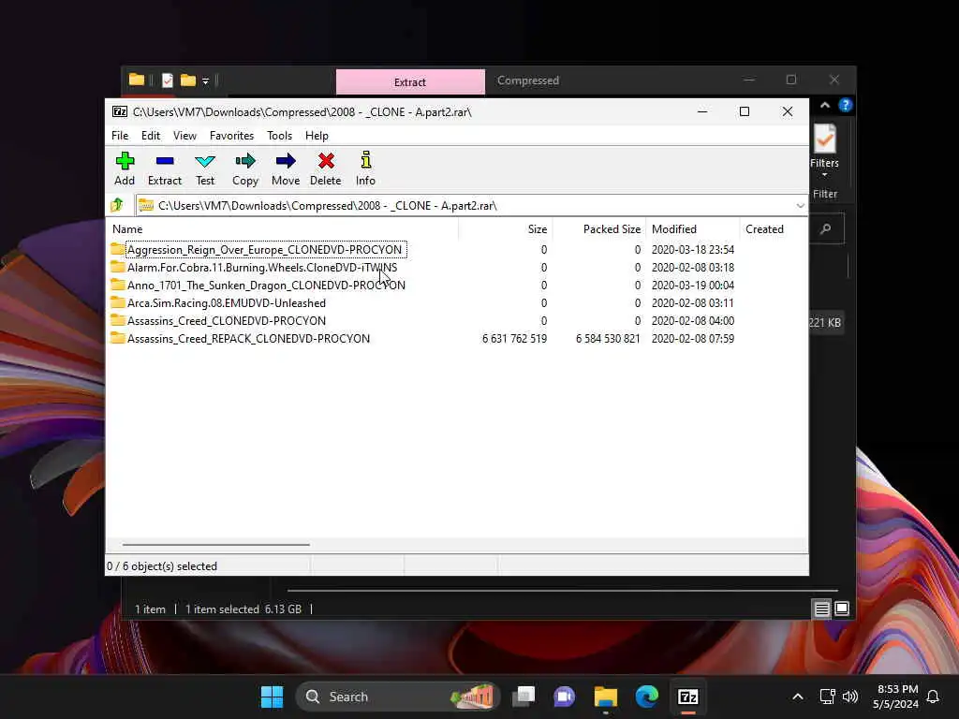This screenshot has width=959, height=719.
Task: Open the Help menu
Action: [x=317, y=135]
